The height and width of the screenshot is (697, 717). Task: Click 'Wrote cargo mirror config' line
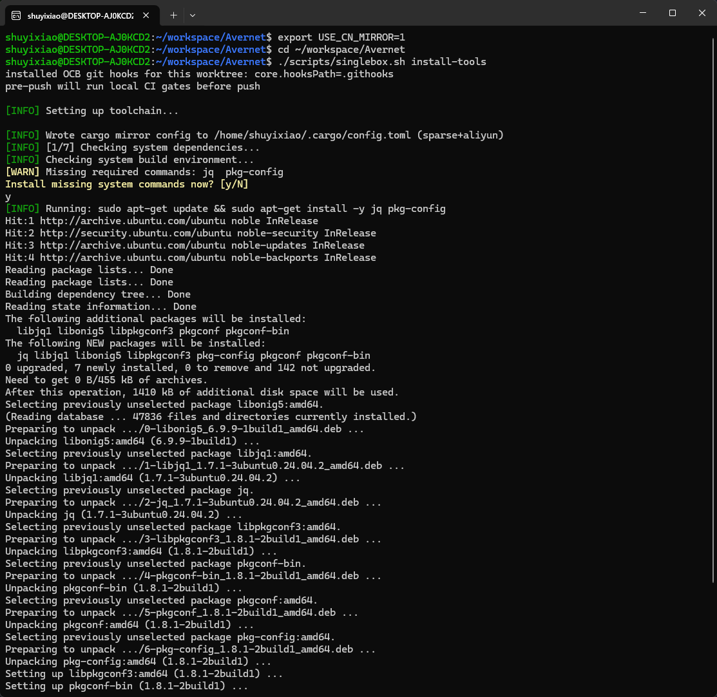254,135
